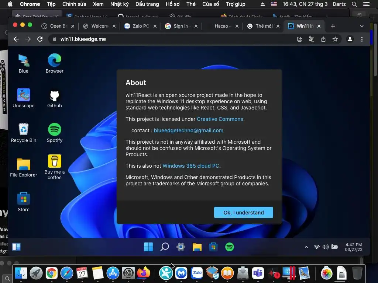Screen dimensions: 378x283
Task: Launch the Browser desktop shortcut
Action: [55, 63]
